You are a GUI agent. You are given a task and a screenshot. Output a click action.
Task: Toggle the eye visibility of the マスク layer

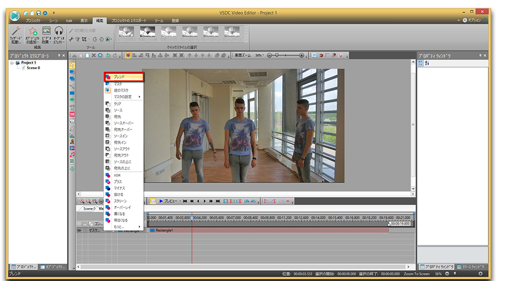[x=79, y=231]
